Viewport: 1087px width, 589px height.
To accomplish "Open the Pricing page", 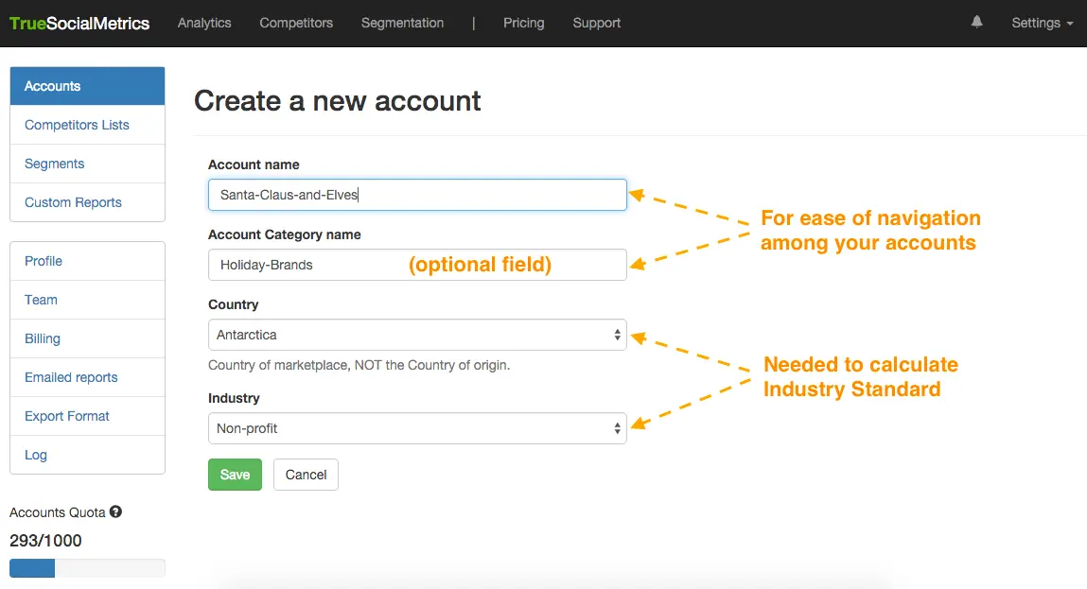I will click(523, 23).
